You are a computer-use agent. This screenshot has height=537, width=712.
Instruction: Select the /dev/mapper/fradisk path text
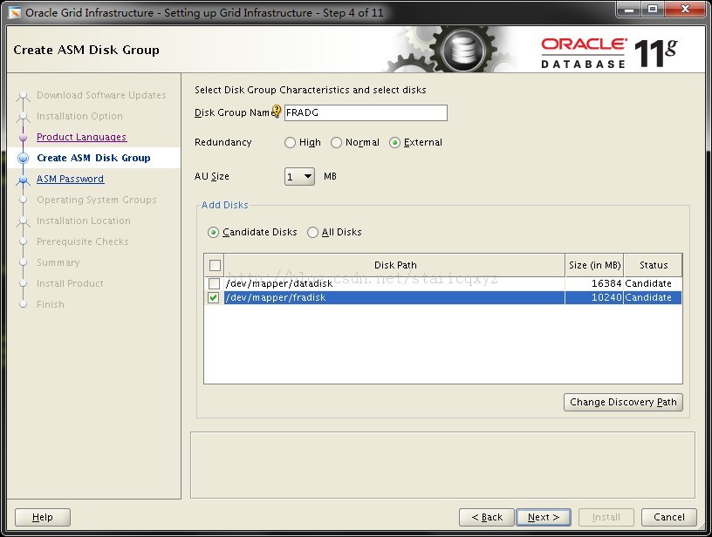point(276,297)
